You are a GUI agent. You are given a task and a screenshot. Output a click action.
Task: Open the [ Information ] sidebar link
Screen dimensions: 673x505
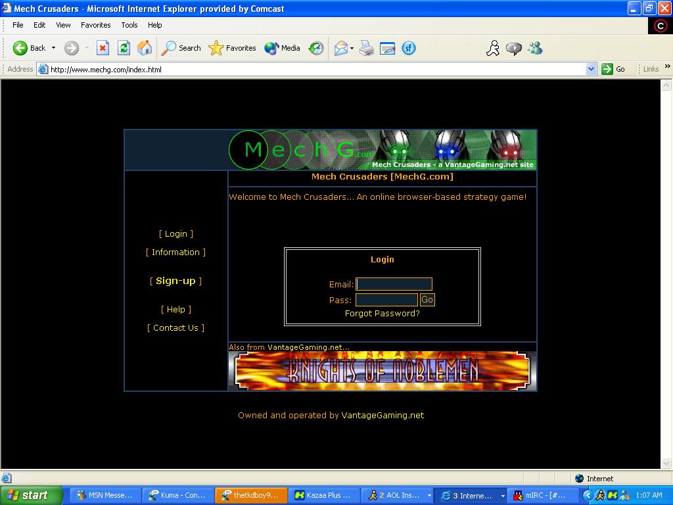(x=175, y=252)
